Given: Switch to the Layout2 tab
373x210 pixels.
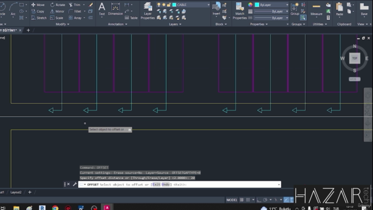Looking at the screenshot, I should tap(16, 192).
